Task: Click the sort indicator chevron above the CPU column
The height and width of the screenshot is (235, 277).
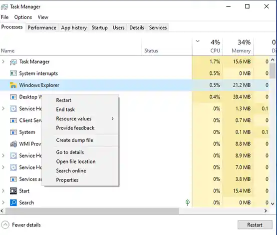Action: click(x=198, y=41)
